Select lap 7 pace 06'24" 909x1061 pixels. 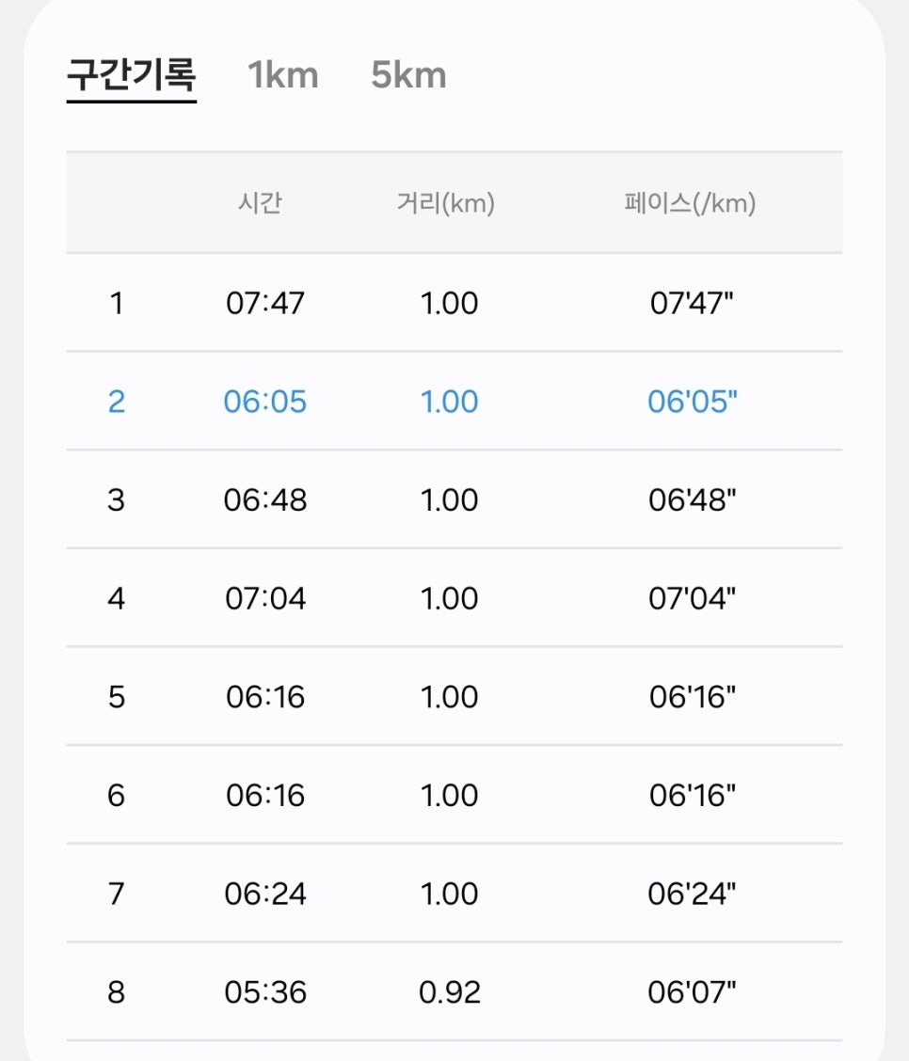point(692,894)
